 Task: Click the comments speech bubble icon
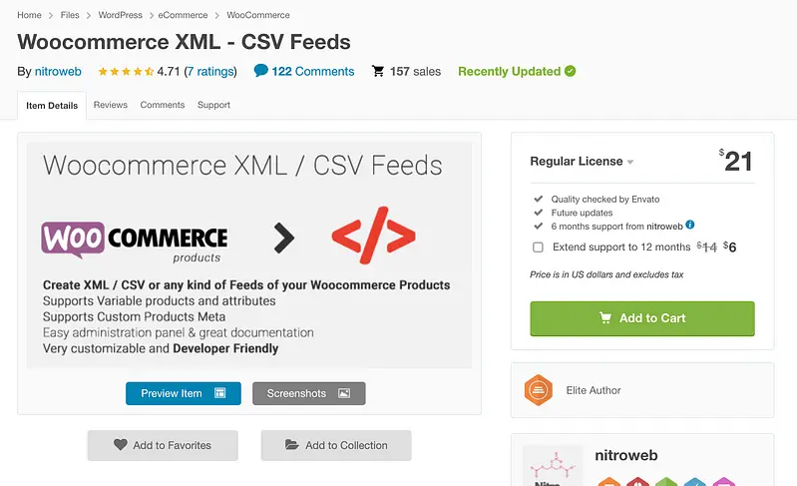pos(260,71)
